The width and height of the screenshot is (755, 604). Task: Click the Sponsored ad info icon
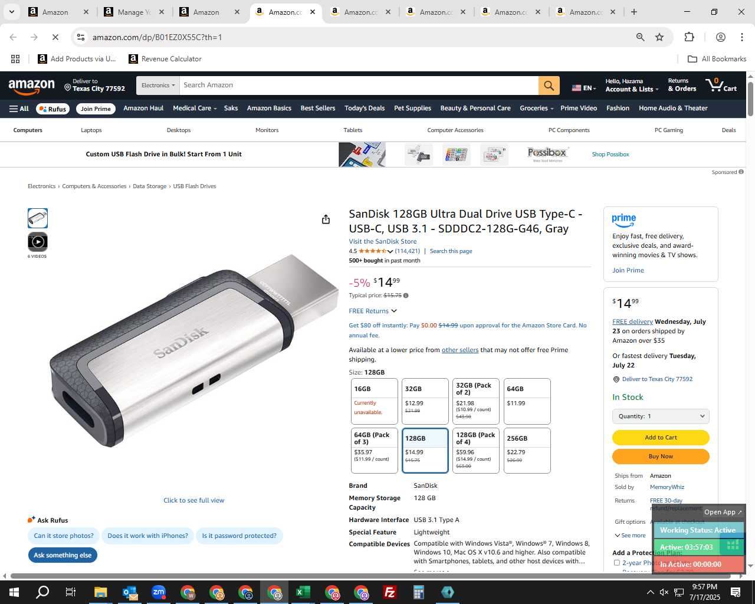coord(741,172)
